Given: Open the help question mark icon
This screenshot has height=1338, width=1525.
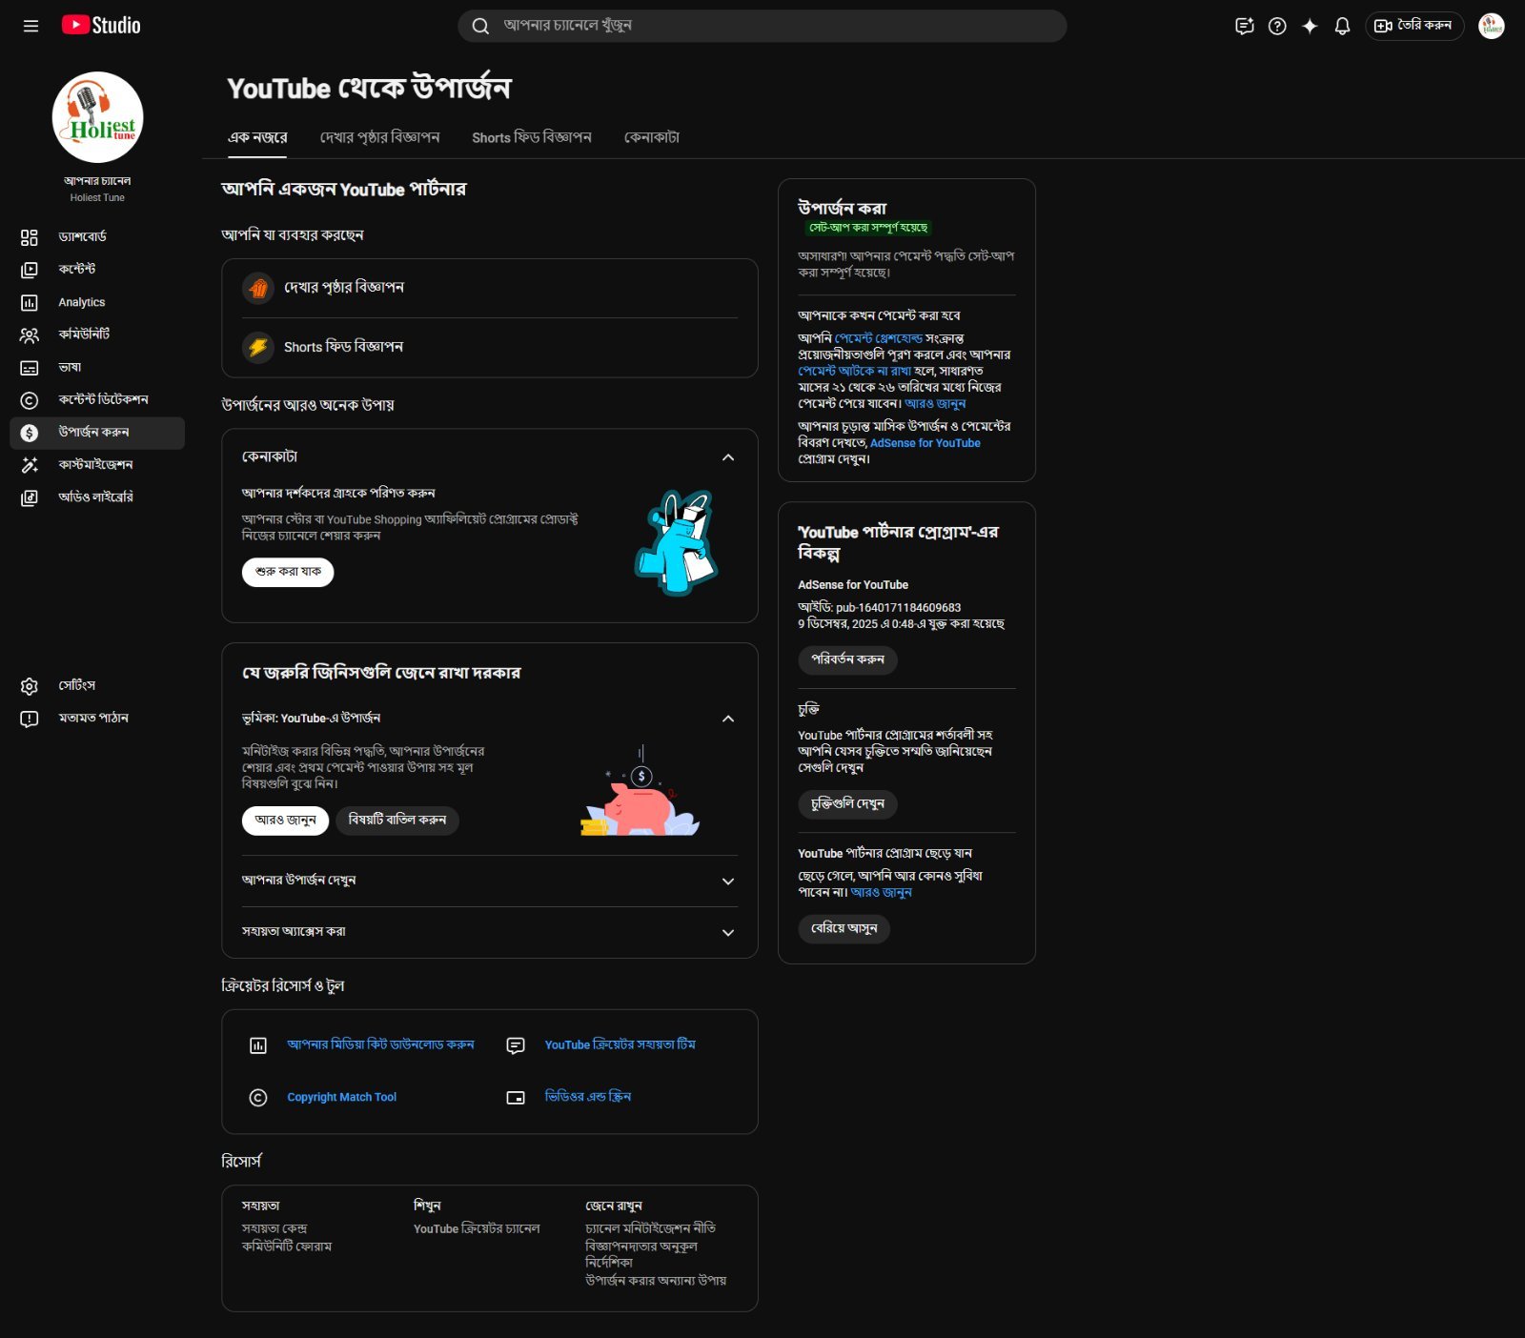Looking at the screenshot, I should click(1277, 26).
